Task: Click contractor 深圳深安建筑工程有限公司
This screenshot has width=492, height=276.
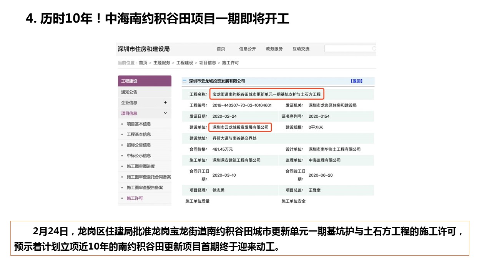Action: point(236,160)
